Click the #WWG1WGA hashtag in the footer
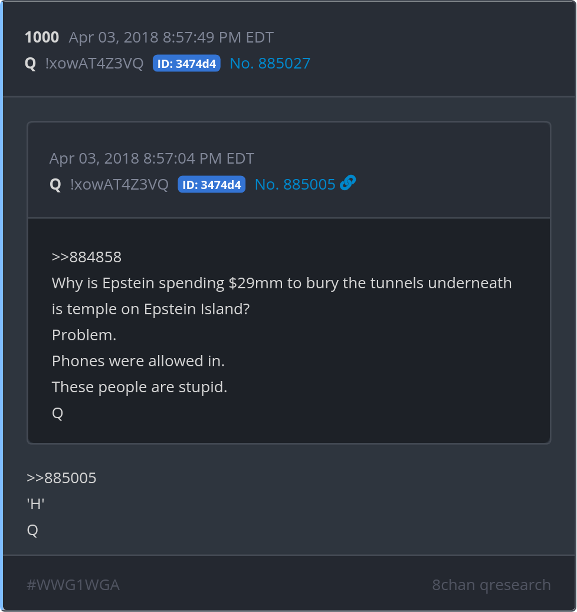The image size is (577, 612). tap(73, 585)
